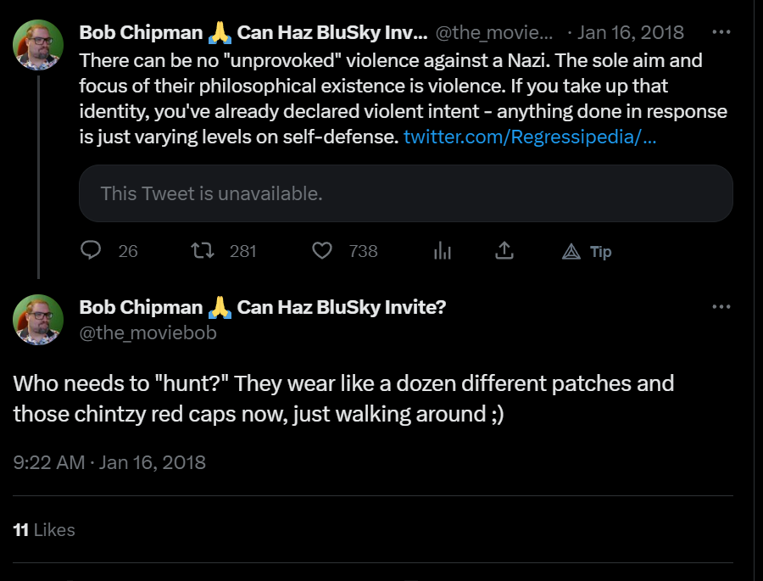Viewport: 763px width, 581px height.
Task: Click the Tip triangle icon
Action: [571, 252]
